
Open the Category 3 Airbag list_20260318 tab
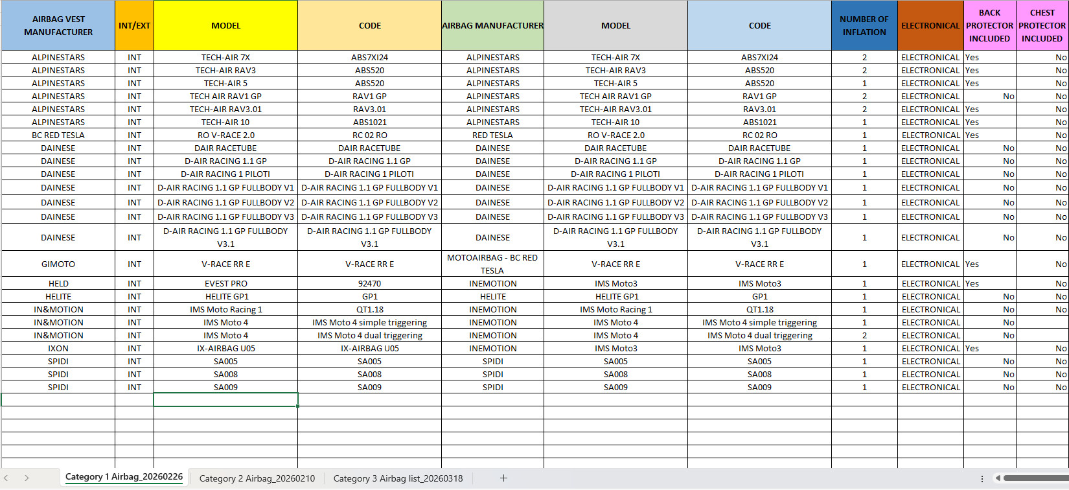click(398, 478)
